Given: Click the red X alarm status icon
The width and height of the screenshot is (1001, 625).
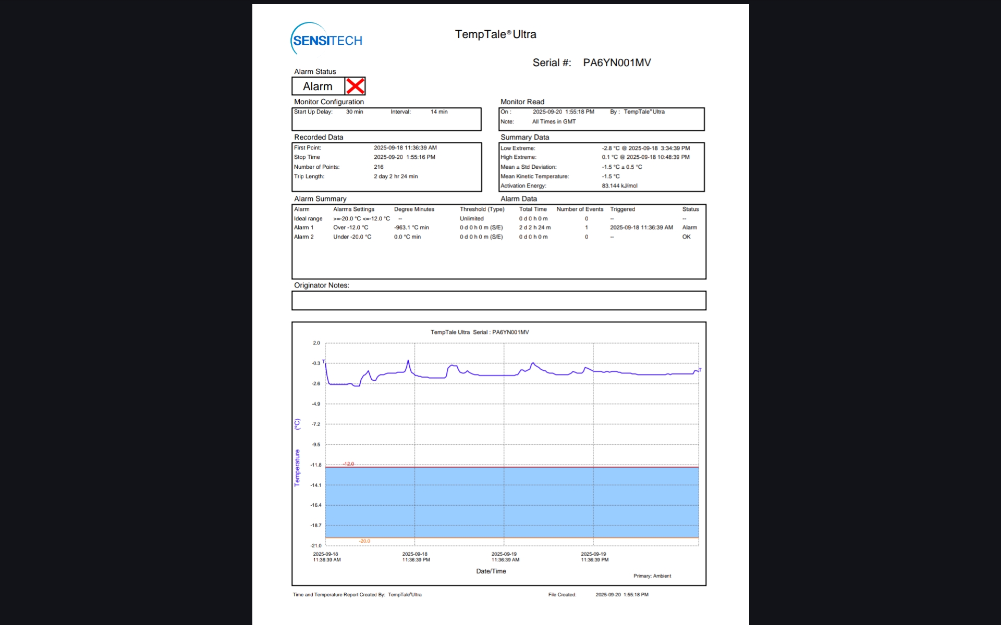Looking at the screenshot, I should 355,86.
